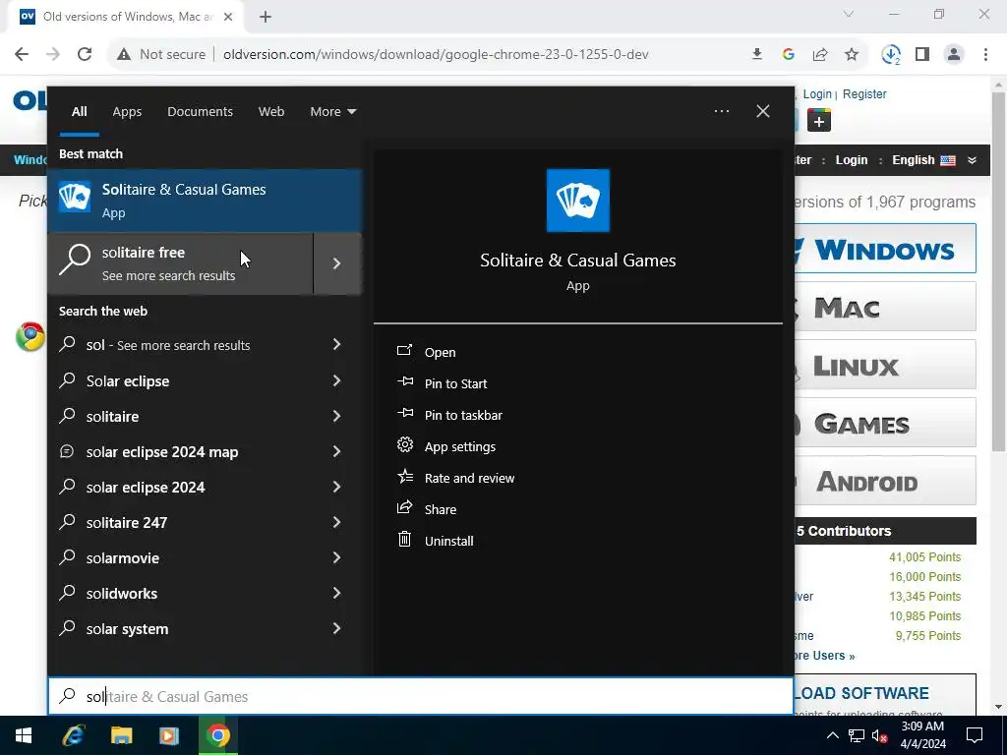Click the large Solitaire app tile icon
The height and width of the screenshot is (755, 1007).
(578, 201)
